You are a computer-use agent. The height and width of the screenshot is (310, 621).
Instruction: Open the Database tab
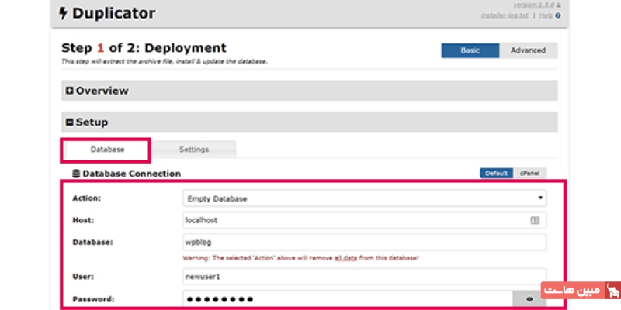(x=107, y=149)
